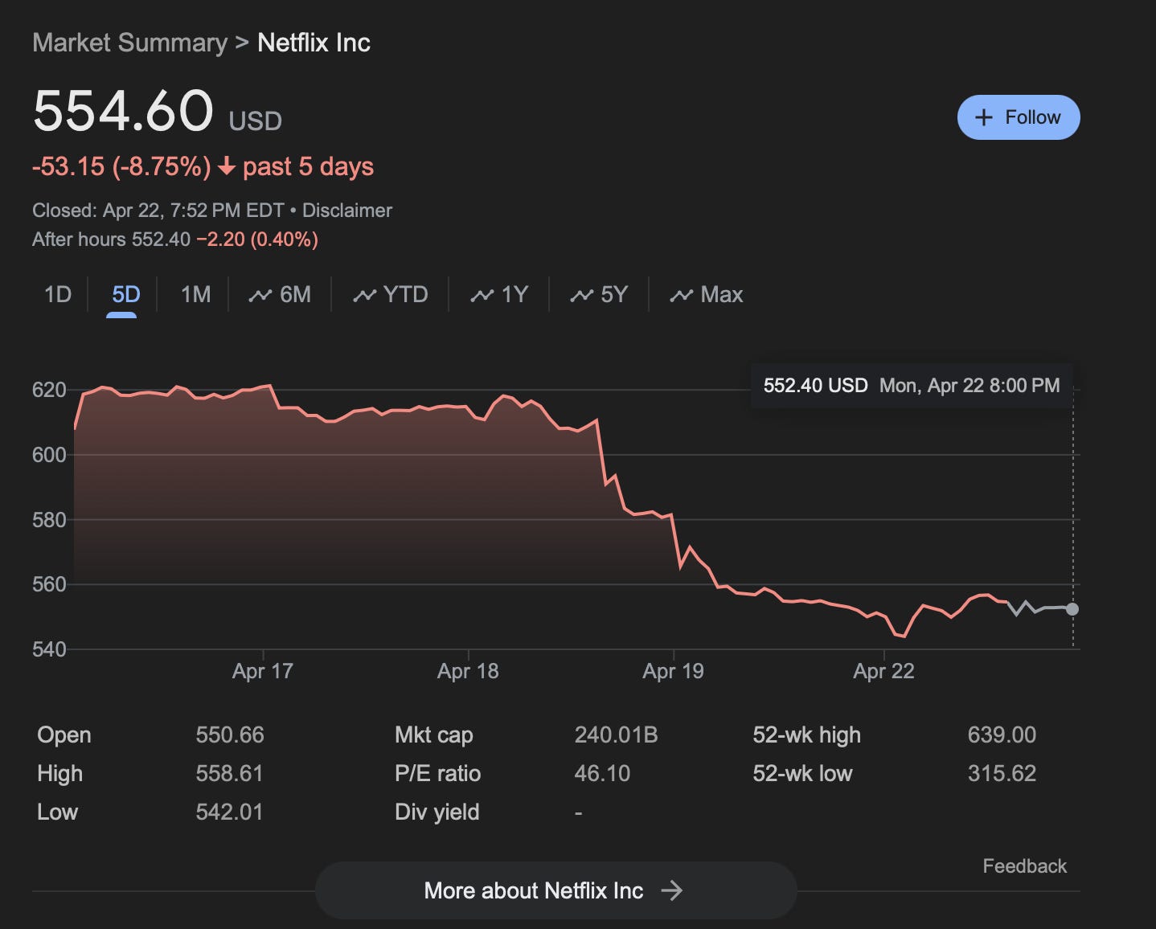
Task: Click the 52-wk low label
Action: 802,773
